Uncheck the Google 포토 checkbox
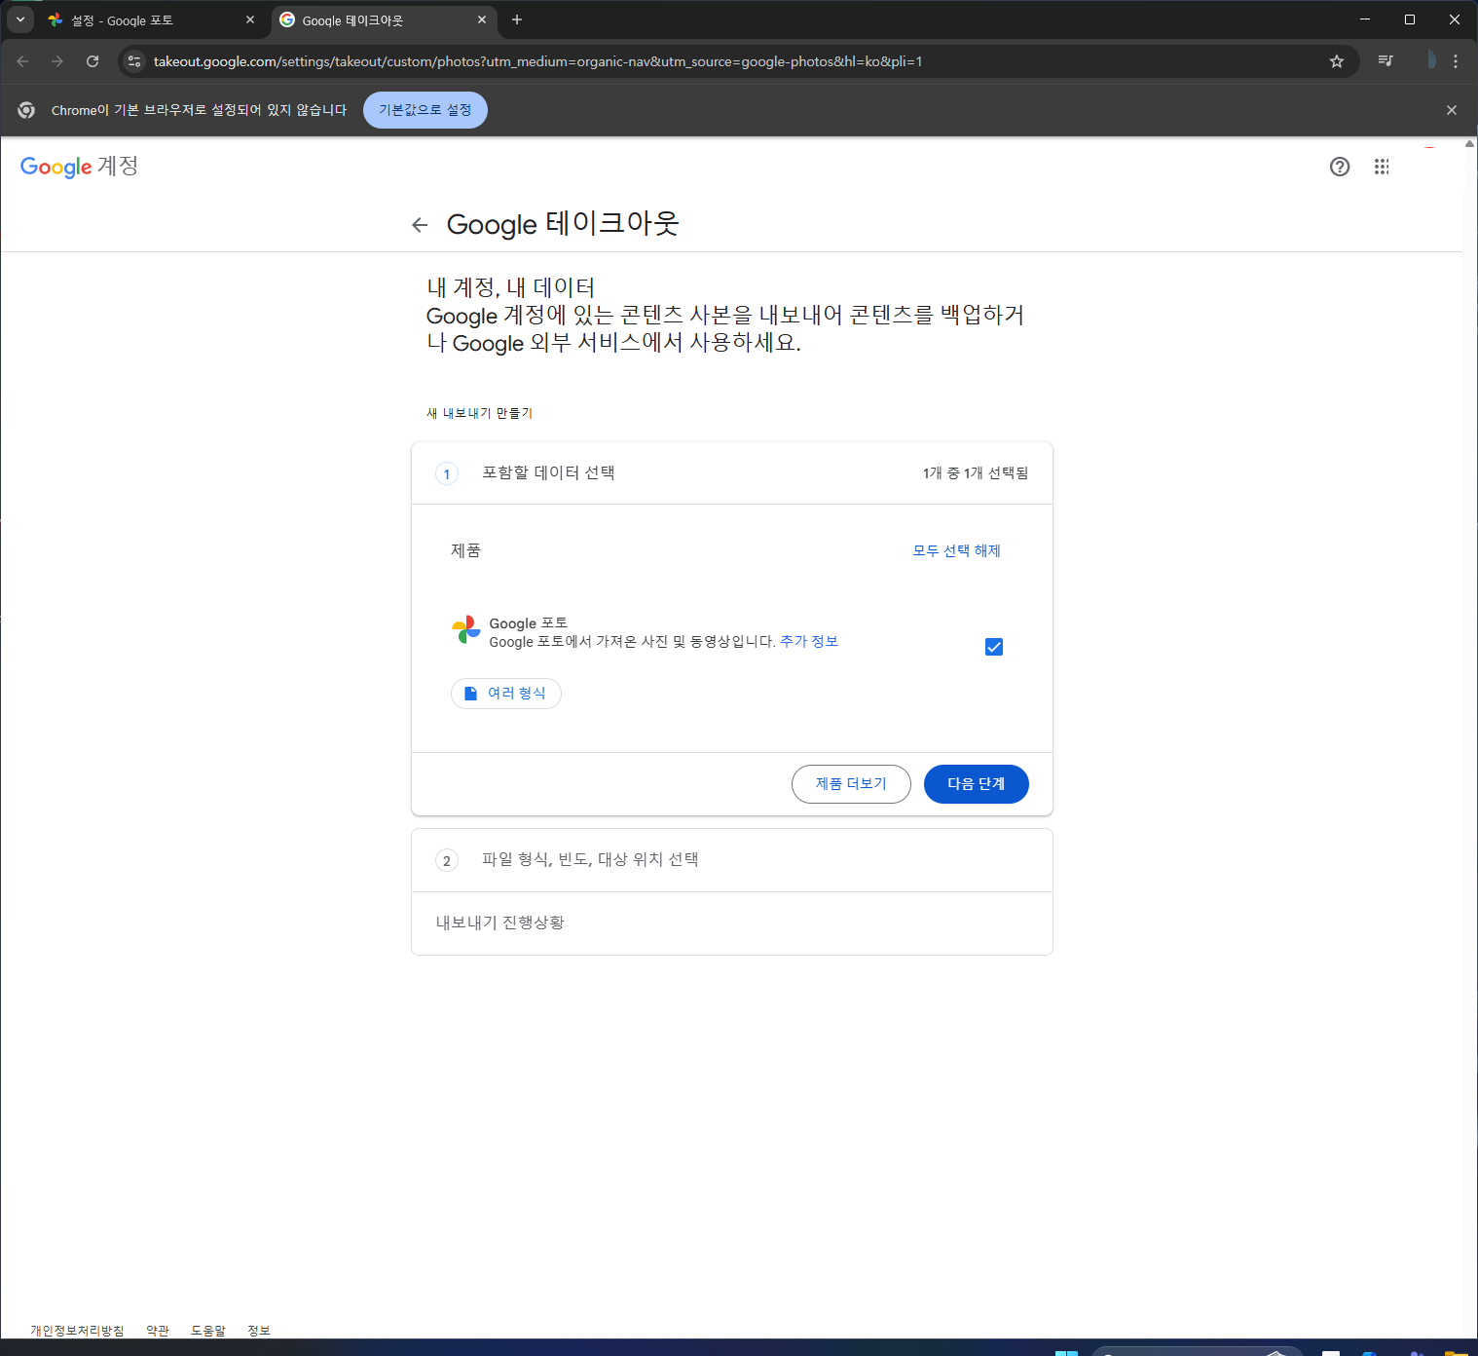 tap(994, 647)
